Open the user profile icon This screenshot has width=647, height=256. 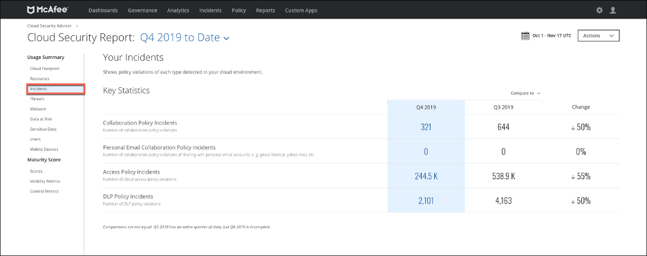tap(612, 10)
